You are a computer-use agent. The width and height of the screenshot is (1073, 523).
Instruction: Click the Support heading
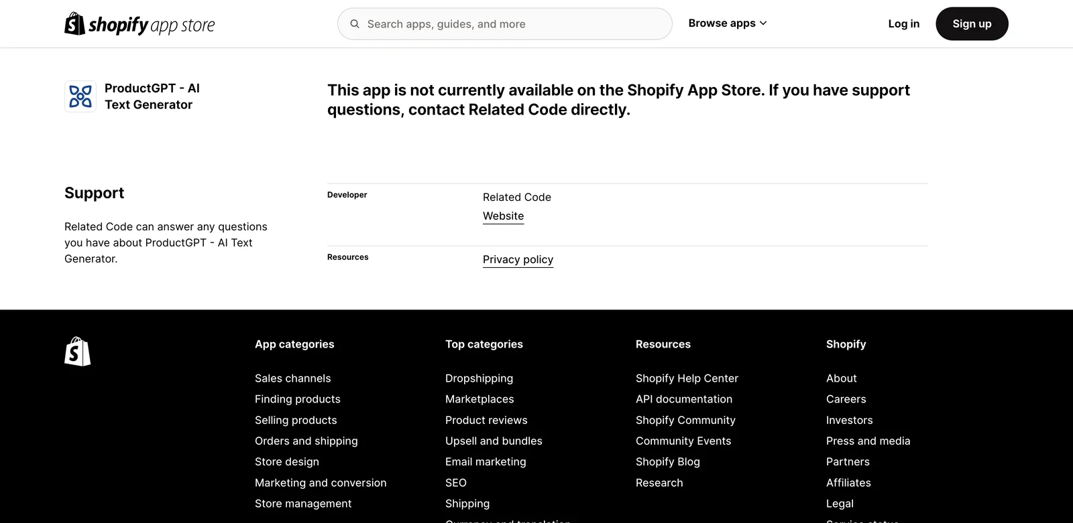point(95,193)
